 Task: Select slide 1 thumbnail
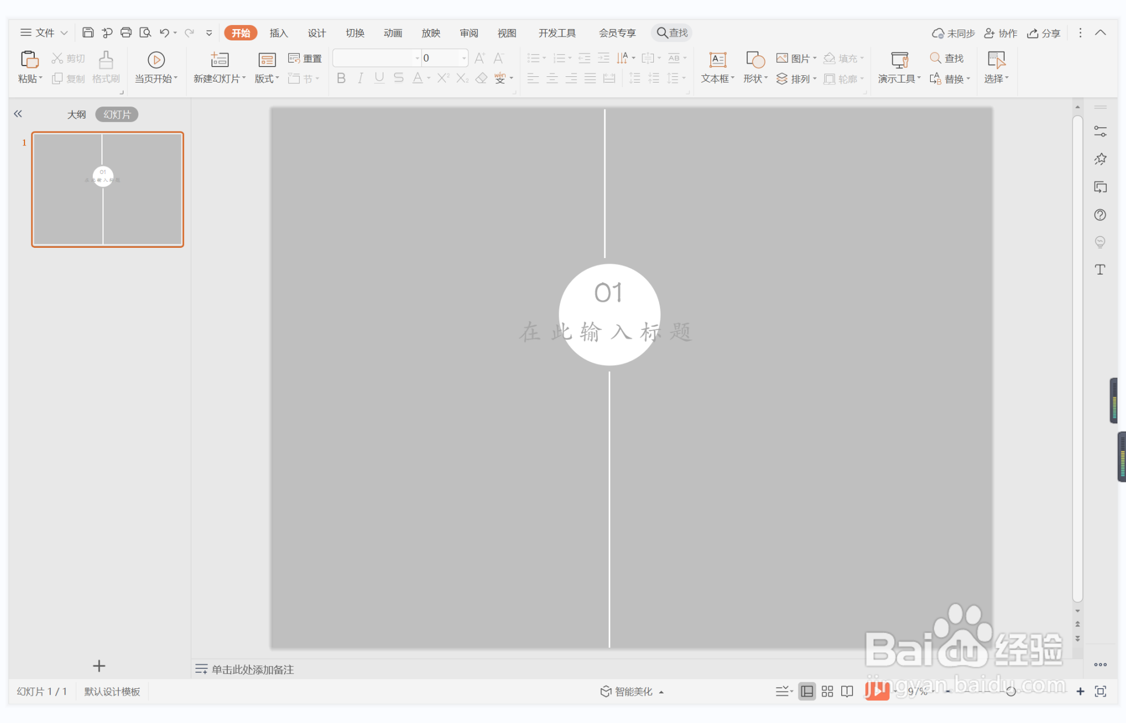click(x=108, y=189)
